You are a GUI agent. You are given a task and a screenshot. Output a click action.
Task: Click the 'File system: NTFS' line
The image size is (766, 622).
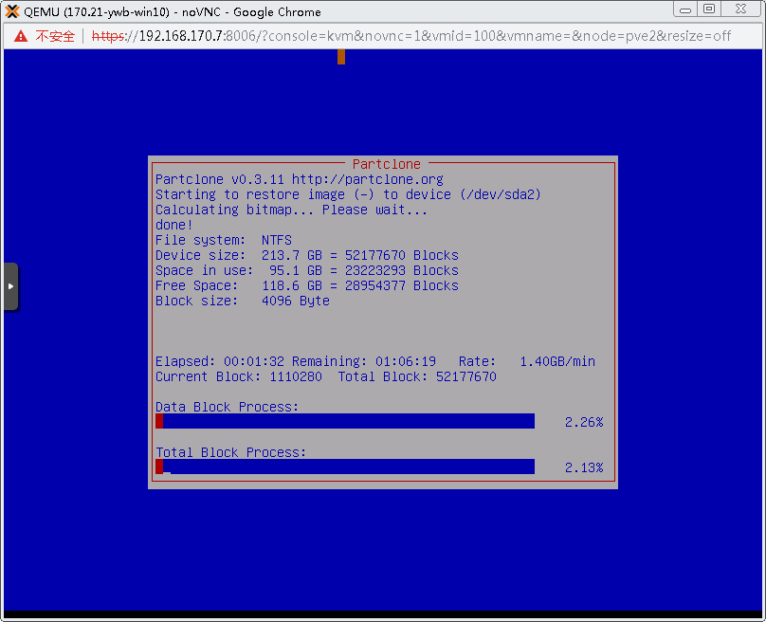(x=224, y=241)
